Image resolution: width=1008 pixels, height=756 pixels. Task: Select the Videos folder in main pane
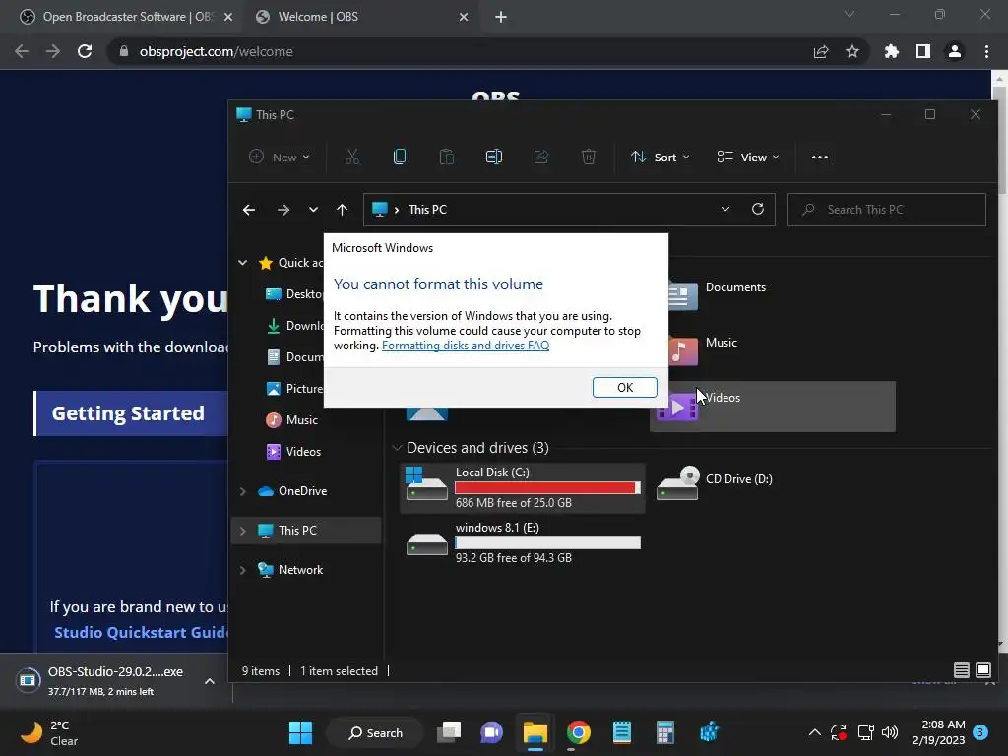pyautogui.click(x=772, y=407)
